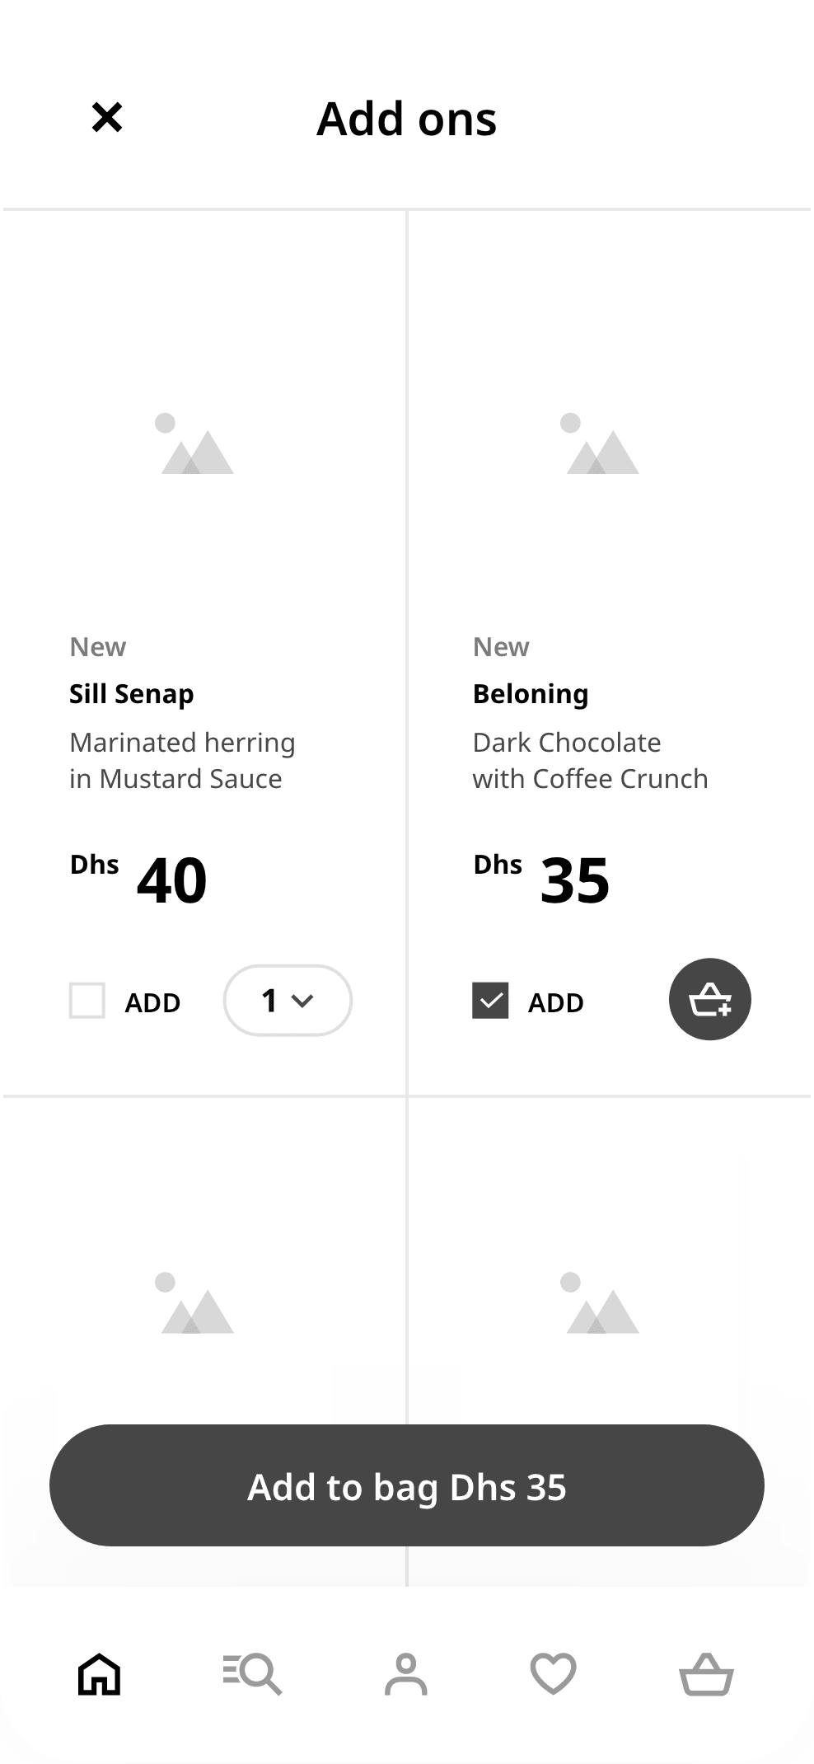The height and width of the screenshot is (1764, 814).
Task: Open the Home tab icon
Action: click(x=100, y=1674)
